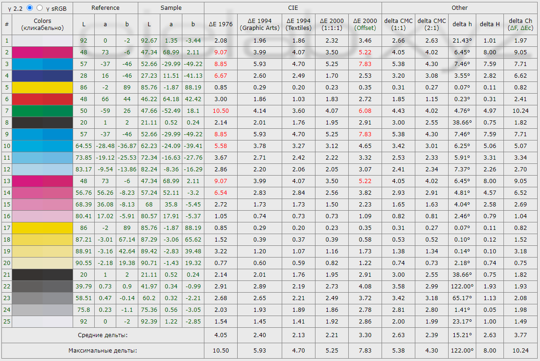Screen dimensions: 540x361
Task: Click the white color swatch in row 1
Action: coord(42,41)
